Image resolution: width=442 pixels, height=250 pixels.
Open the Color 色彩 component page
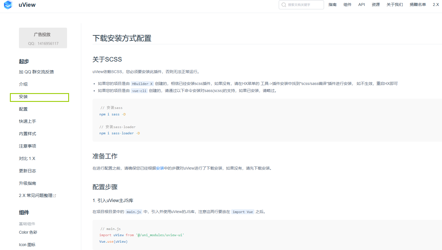[x=28, y=232]
